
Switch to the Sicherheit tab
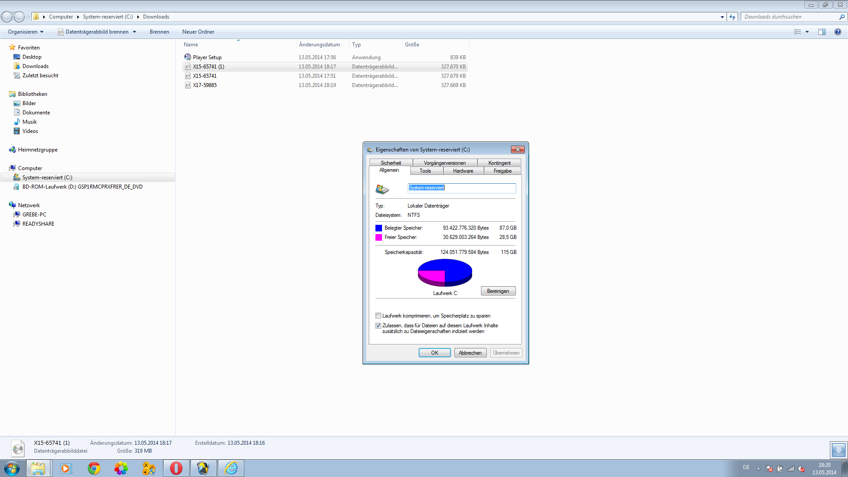[390, 163]
